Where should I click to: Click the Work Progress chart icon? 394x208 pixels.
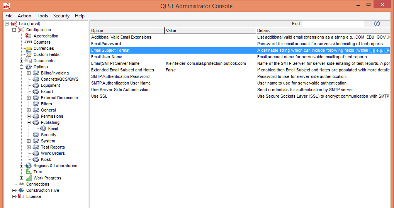point(29,178)
